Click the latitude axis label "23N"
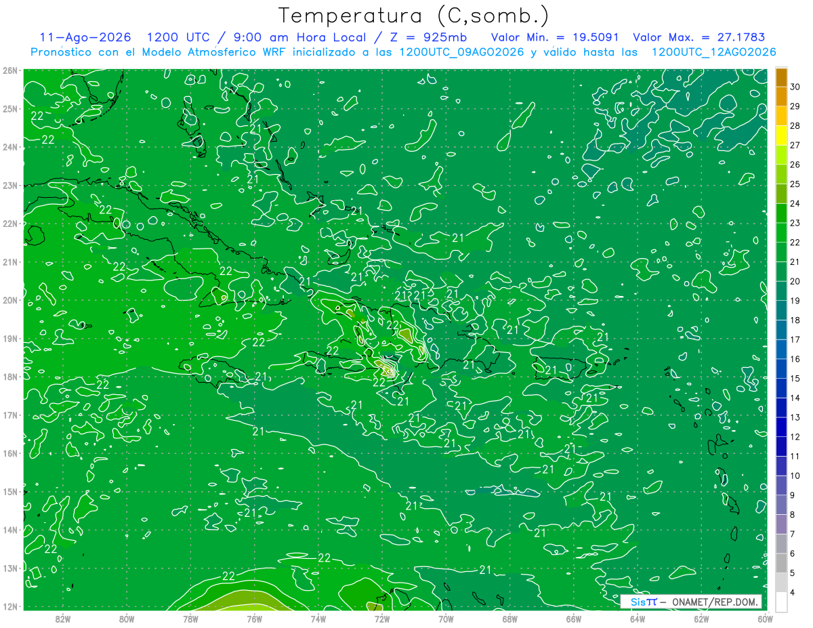The image size is (813, 628). 10,185
